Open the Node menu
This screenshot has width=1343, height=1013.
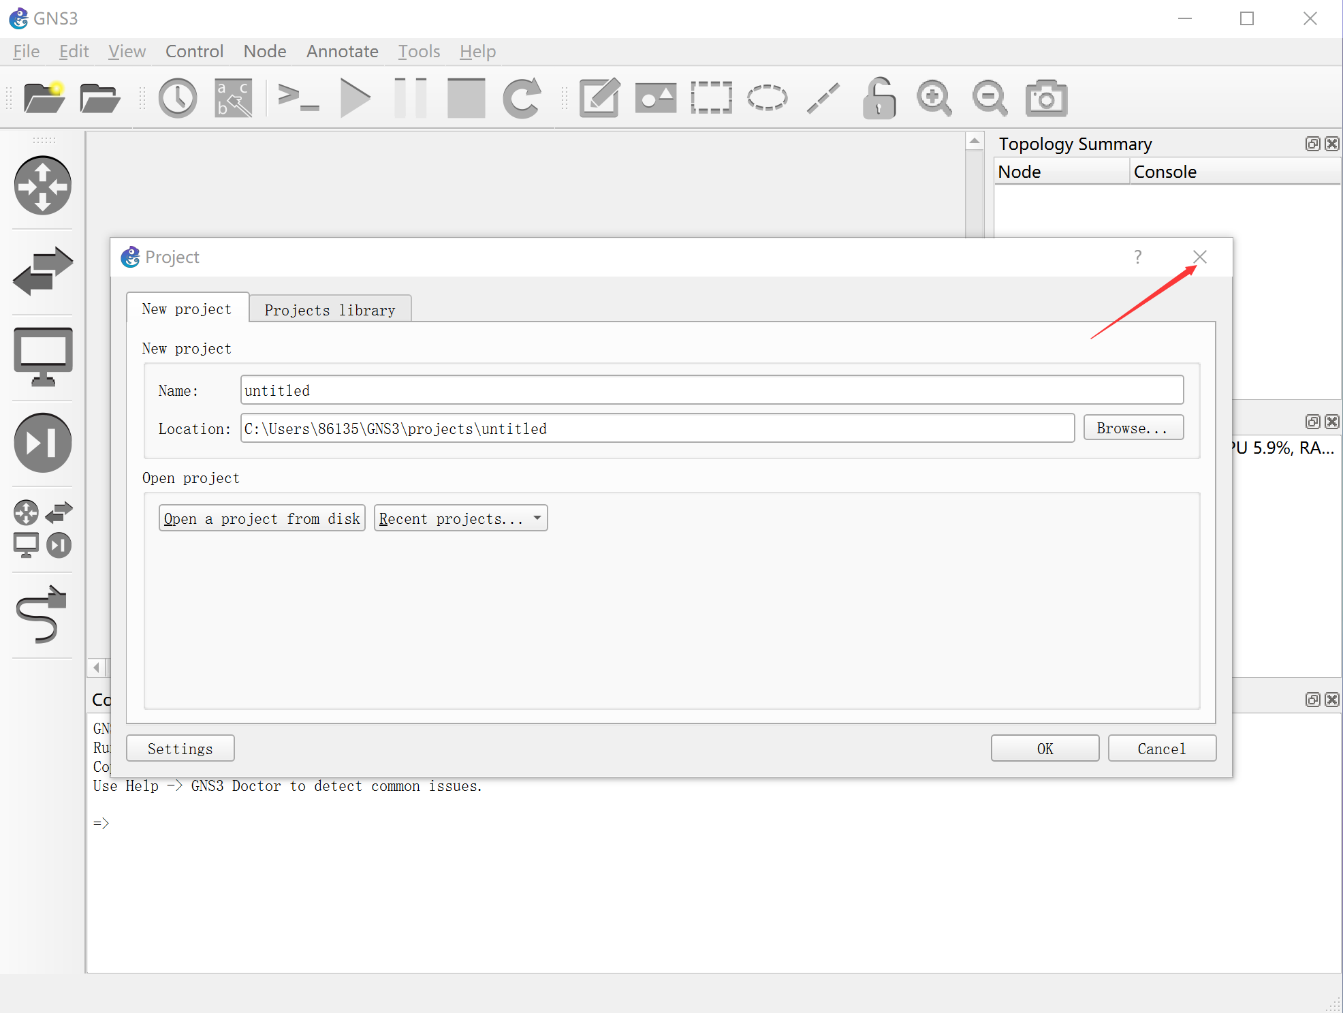pyautogui.click(x=265, y=51)
